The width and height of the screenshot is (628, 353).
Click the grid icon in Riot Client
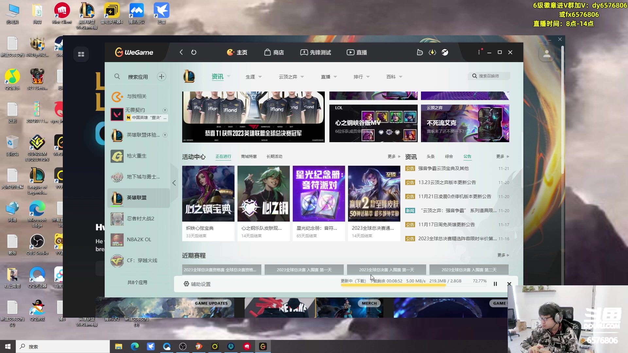tap(81, 54)
